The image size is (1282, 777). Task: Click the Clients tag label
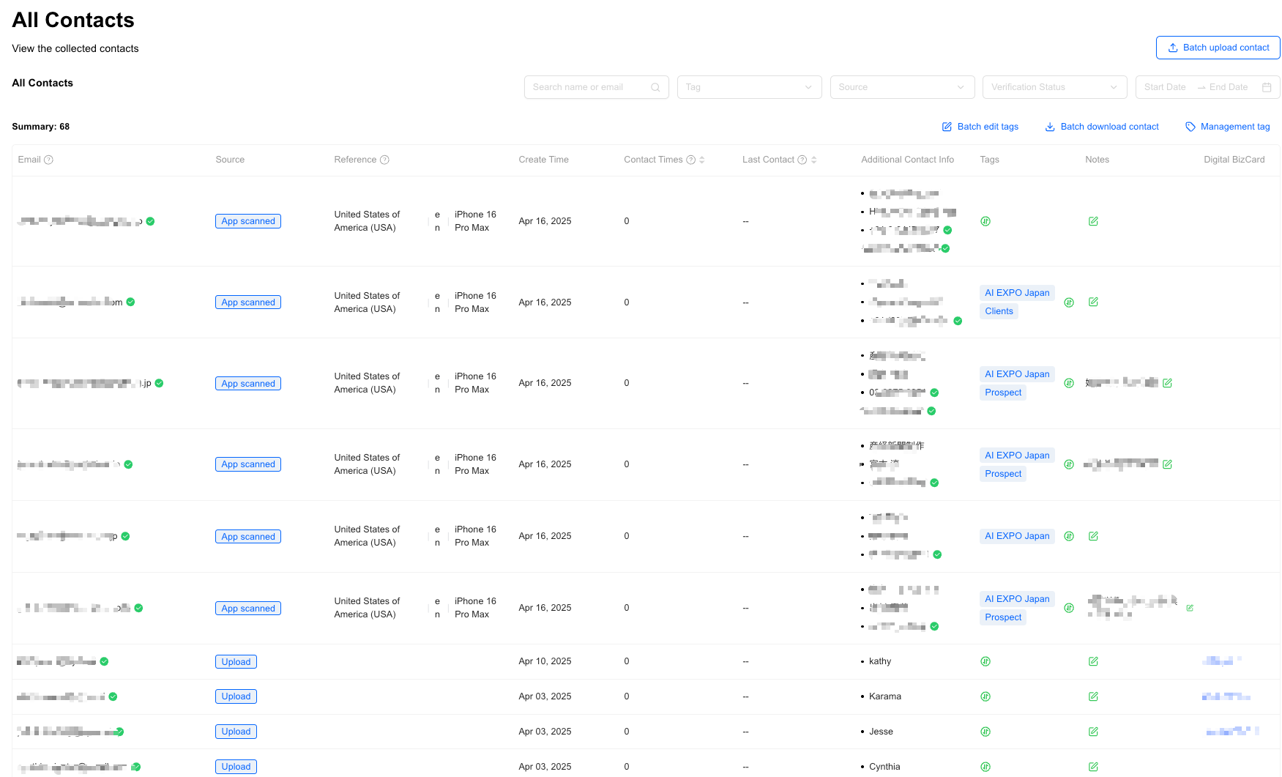tap(999, 311)
